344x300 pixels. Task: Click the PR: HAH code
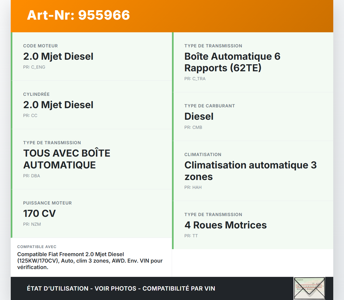(x=193, y=188)
